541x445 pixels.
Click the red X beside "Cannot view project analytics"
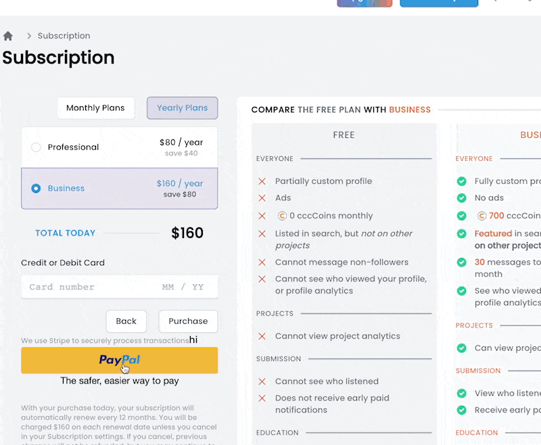click(262, 336)
